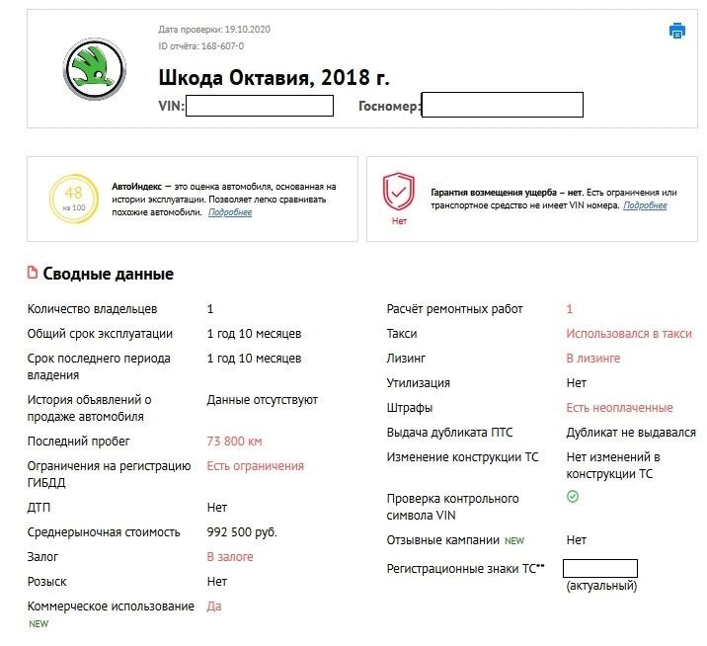Screen dimensions: 707x646
Task: Click the Есть неоплаченные fines value
Action: tap(619, 408)
